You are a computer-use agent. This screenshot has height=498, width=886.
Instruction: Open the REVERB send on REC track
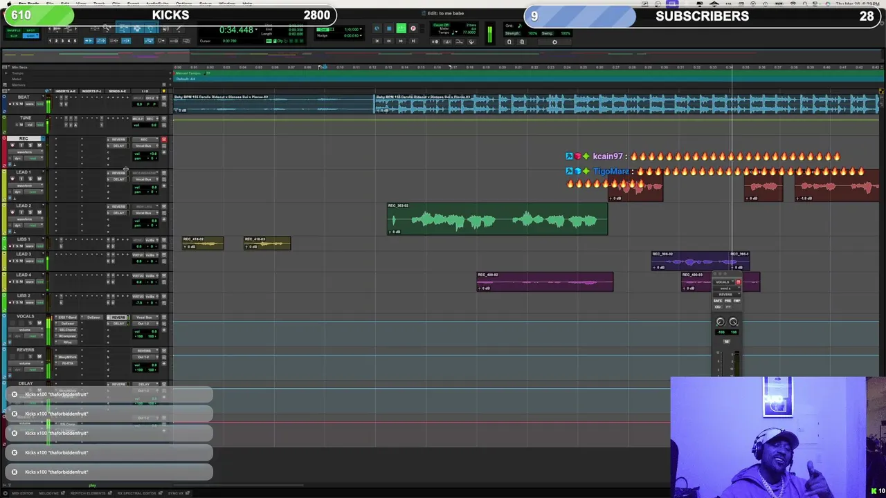point(118,140)
